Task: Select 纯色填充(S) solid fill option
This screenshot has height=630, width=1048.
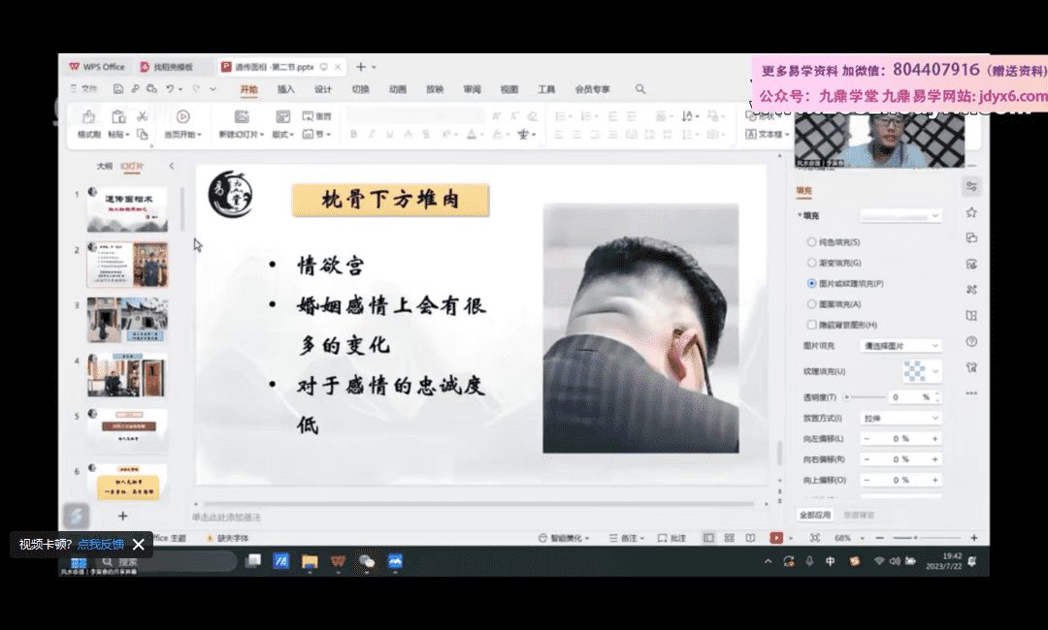Action: coord(811,241)
